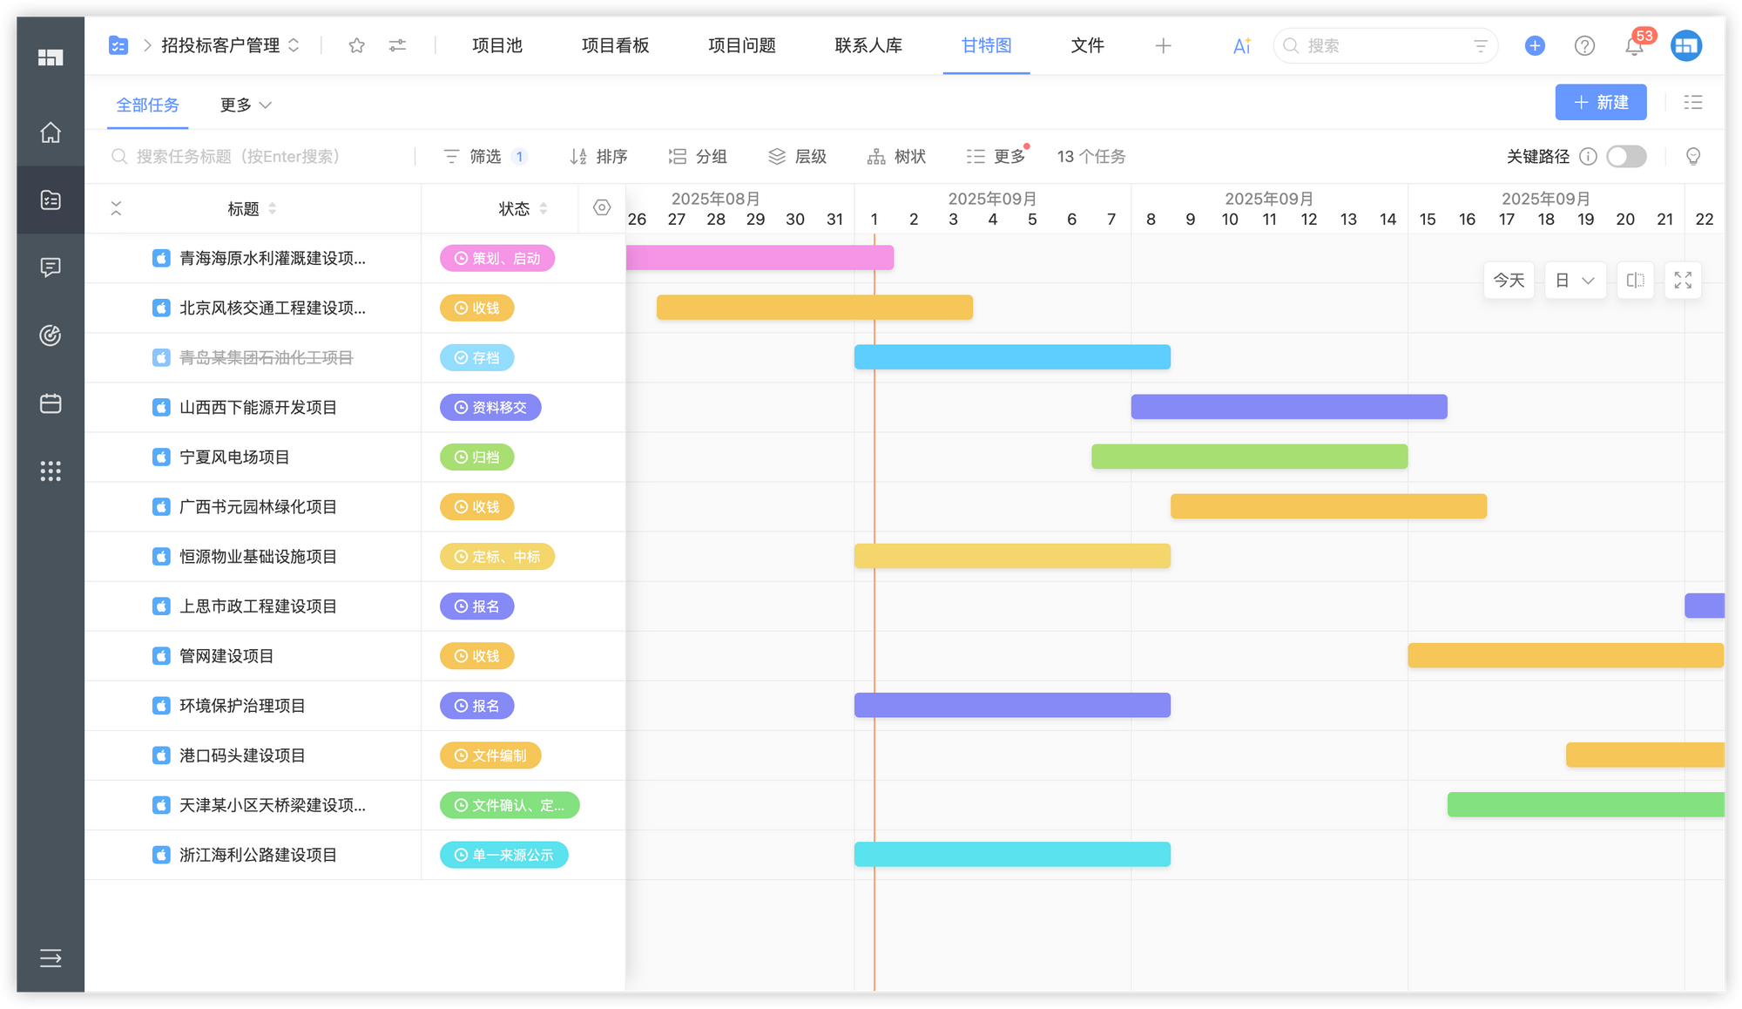Click the 新建 button to create a task

tap(1601, 102)
